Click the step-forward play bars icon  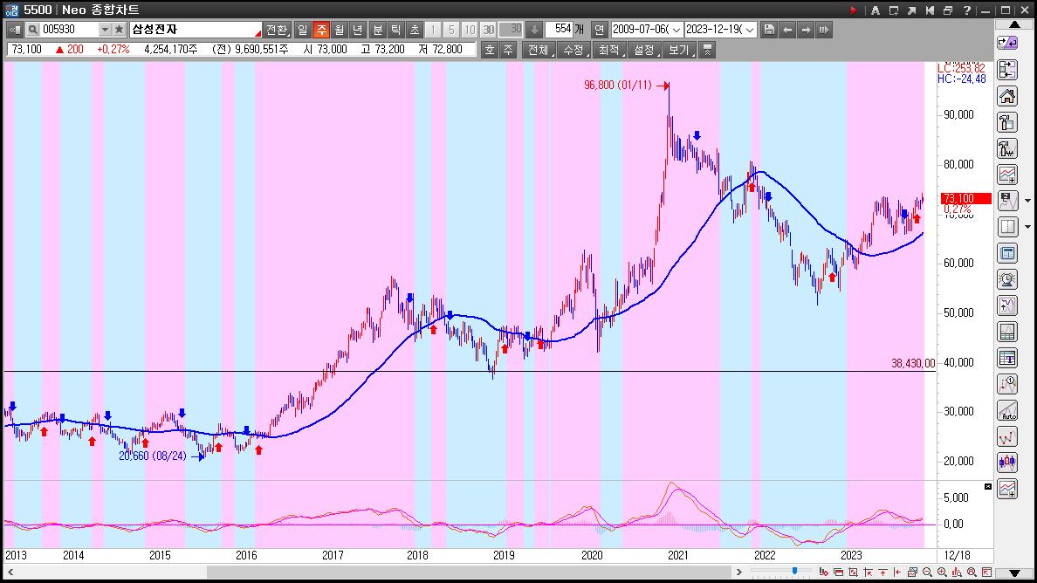(x=824, y=30)
